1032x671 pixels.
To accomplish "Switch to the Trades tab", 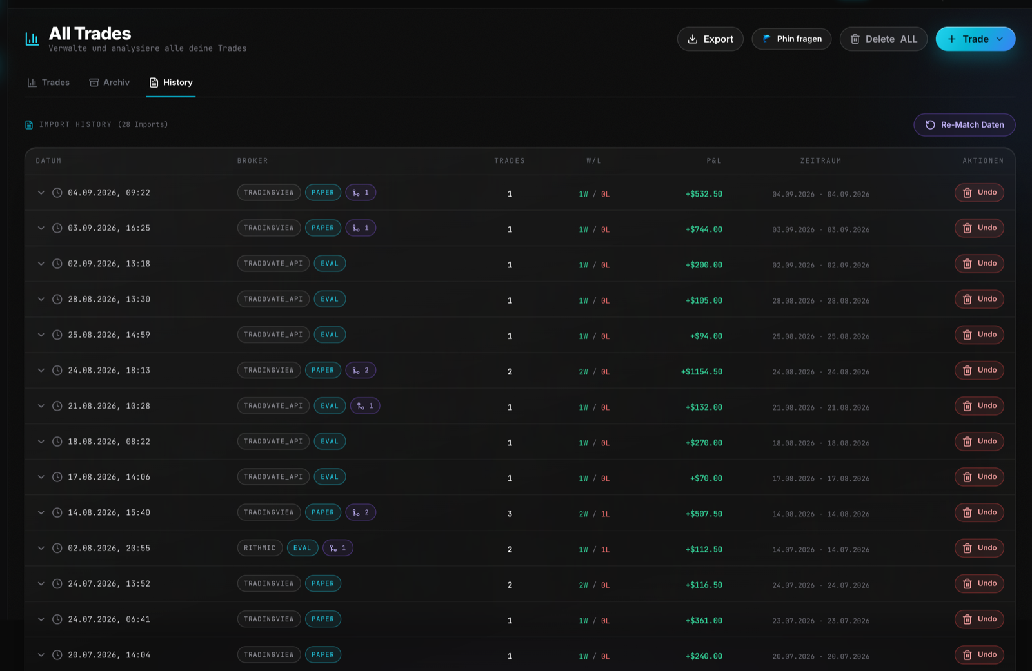I will point(48,83).
